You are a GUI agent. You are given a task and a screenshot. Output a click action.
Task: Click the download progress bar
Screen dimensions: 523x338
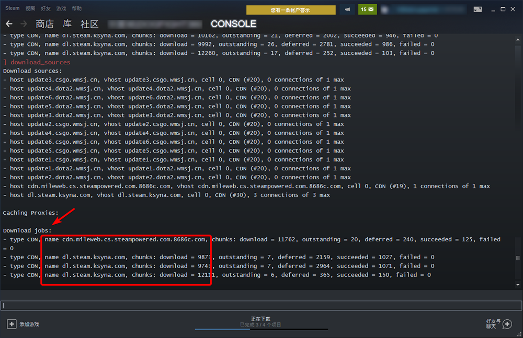[261, 329]
